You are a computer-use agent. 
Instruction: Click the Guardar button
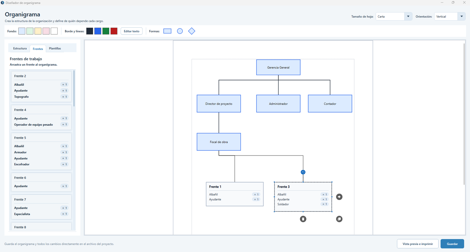coord(452,244)
